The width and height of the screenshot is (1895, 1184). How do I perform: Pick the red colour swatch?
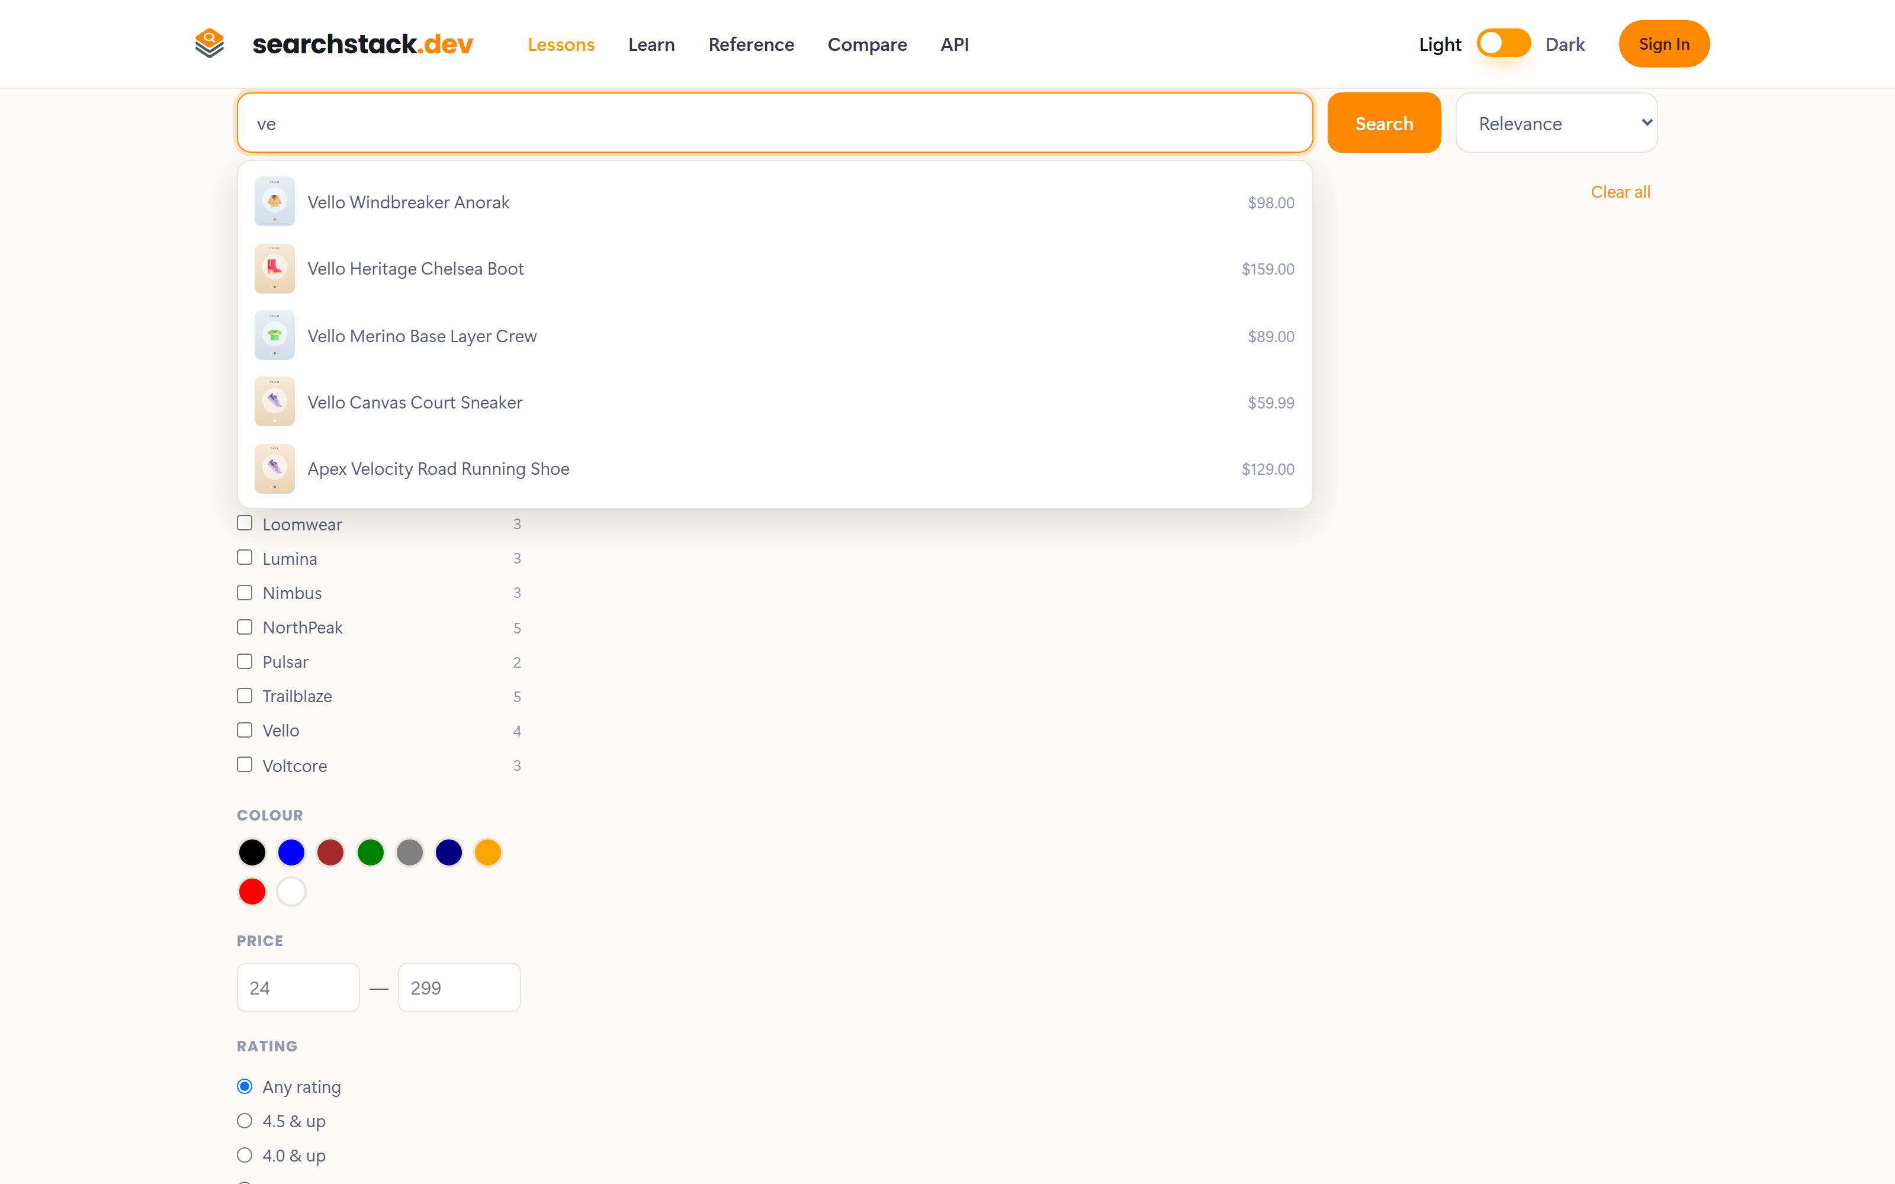point(252,891)
